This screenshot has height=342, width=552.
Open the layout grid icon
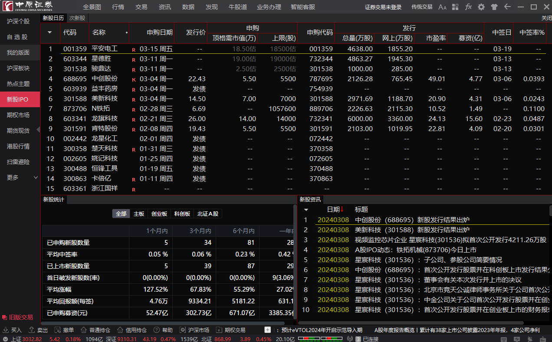pos(455,7)
